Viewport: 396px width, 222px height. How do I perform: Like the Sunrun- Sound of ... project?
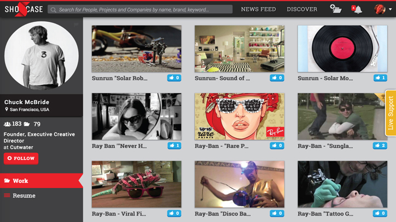pos(277,78)
